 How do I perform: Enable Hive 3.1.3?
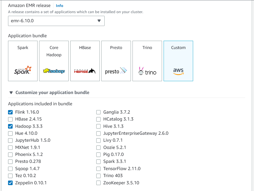(98, 126)
